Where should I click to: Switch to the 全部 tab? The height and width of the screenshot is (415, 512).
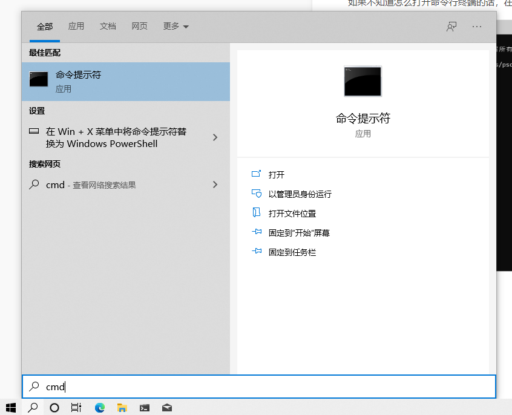45,27
